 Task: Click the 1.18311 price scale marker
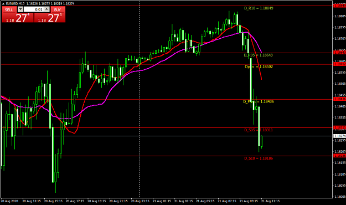pyautogui.click(x=339, y=127)
